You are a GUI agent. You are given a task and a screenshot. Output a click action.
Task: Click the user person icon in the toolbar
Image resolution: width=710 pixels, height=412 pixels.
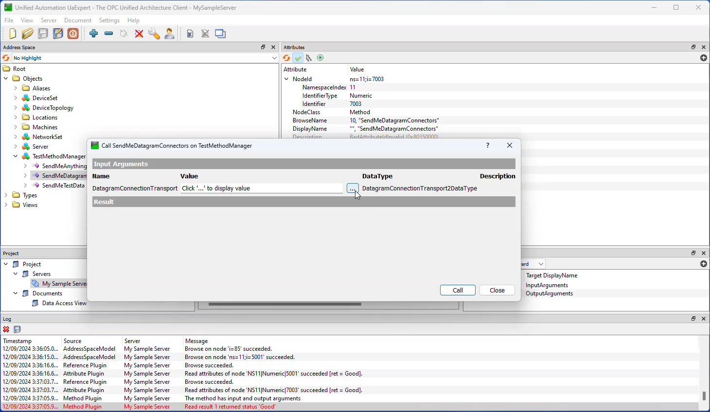169,34
